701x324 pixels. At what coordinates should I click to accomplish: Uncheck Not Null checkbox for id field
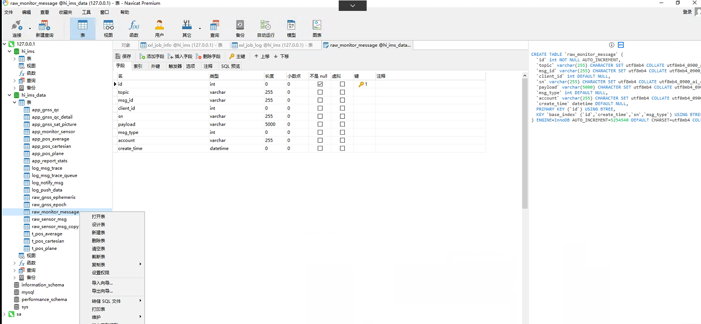pos(320,84)
